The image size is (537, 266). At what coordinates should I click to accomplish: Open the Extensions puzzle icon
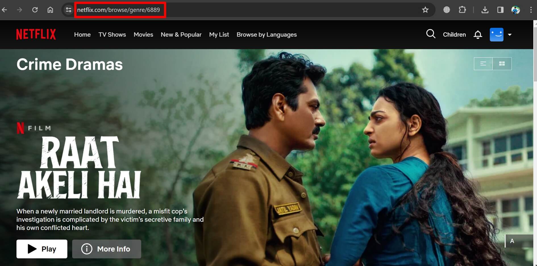point(462,10)
